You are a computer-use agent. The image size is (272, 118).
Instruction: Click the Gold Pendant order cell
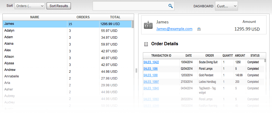206,75
